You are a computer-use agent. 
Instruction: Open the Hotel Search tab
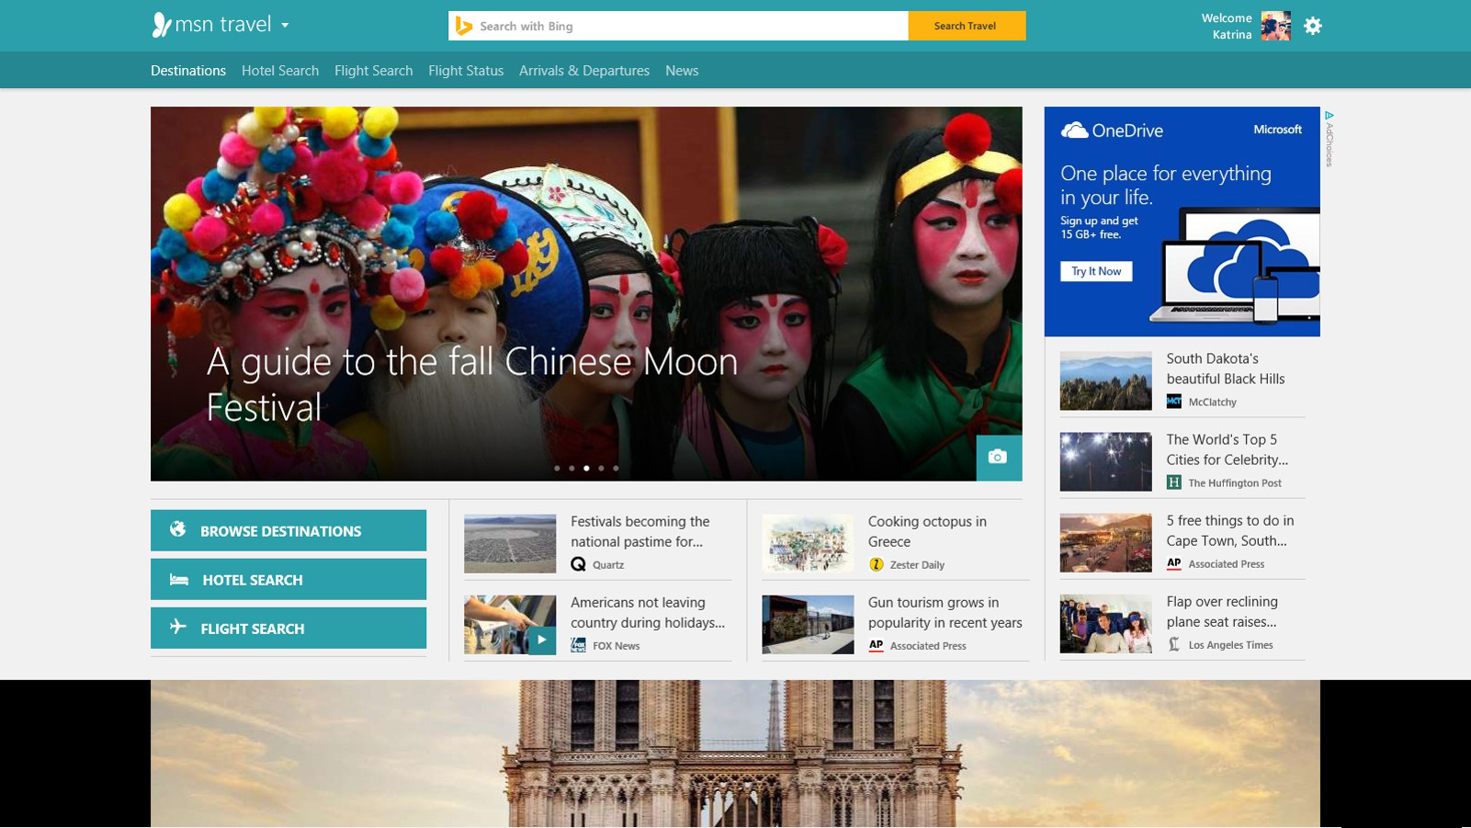coord(280,71)
